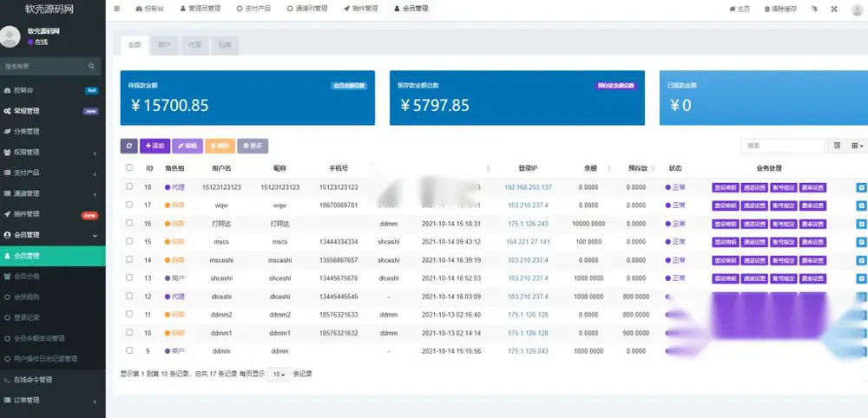Click the orange 删除 button
868x418 pixels.
point(220,146)
